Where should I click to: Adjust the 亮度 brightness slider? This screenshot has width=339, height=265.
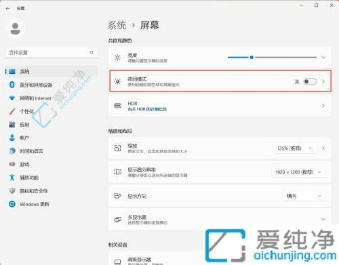pyautogui.click(x=272, y=58)
